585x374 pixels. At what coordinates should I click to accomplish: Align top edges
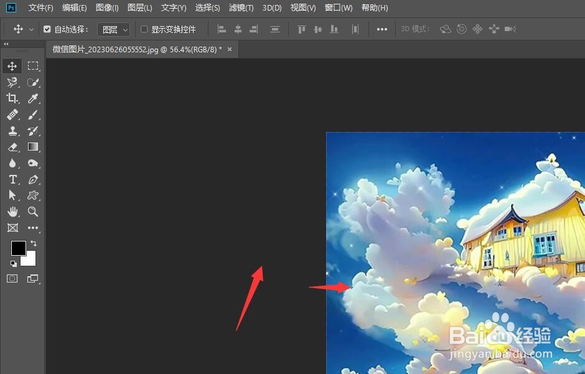click(x=301, y=29)
